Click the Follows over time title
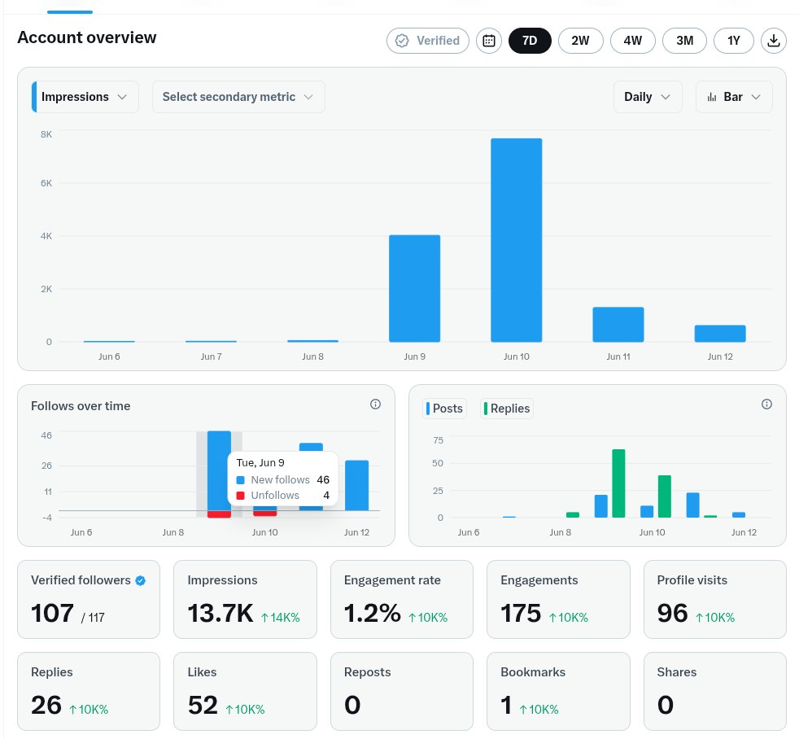Image resolution: width=799 pixels, height=739 pixels. pyautogui.click(x=81, y=406)
